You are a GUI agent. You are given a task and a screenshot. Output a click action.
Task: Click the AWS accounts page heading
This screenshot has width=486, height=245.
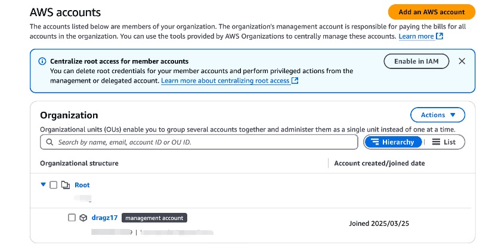pyautogui.click(x=65, y=12)
